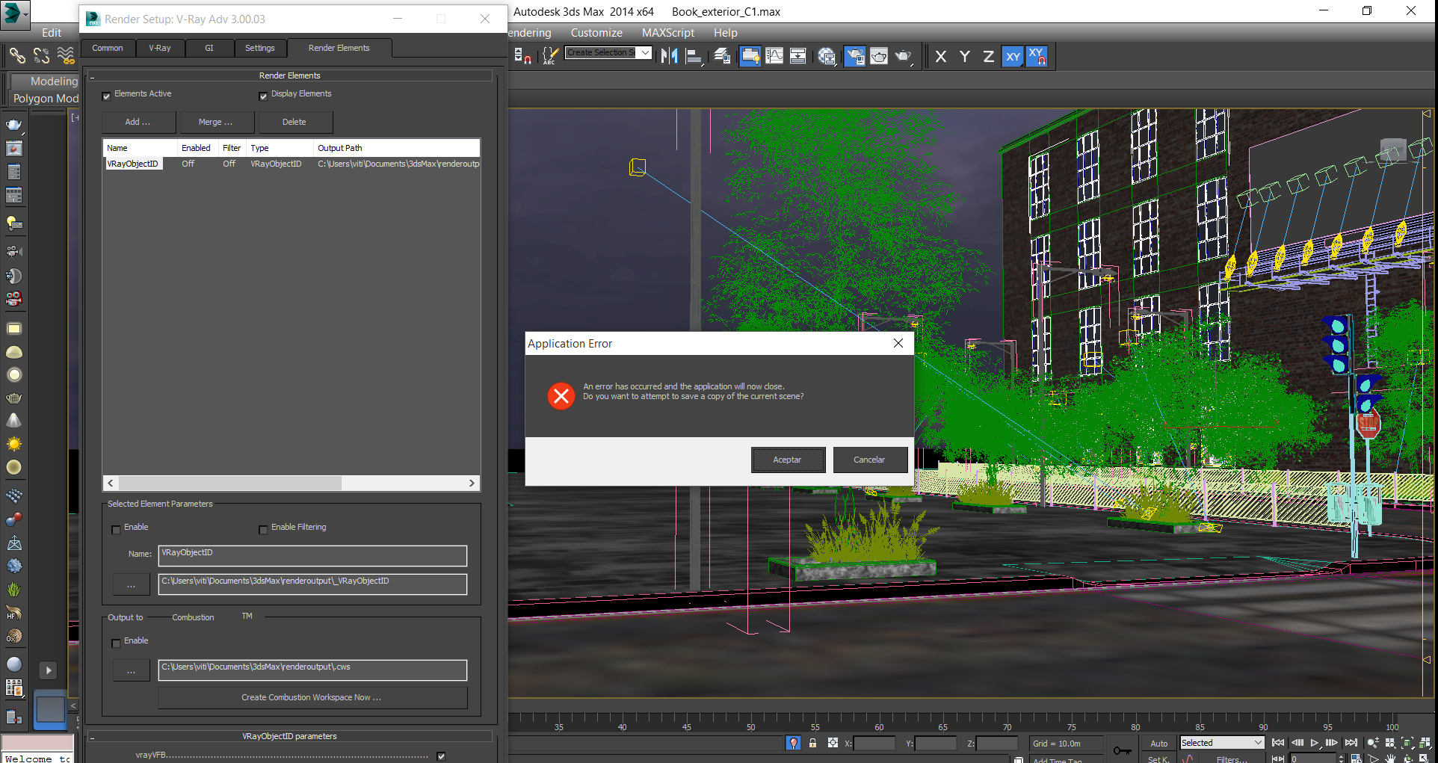Open the Schematic View icon
The width and height of the screenshot is (1438, 763).
click(x=798, y=56)
